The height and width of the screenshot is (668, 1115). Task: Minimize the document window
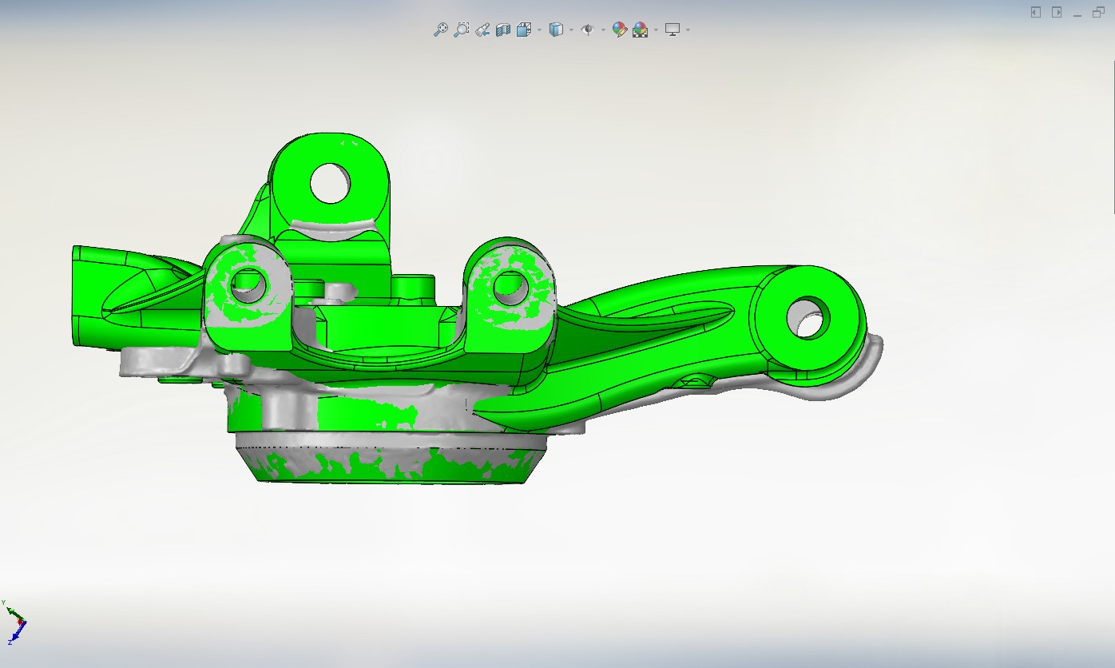1077,14
